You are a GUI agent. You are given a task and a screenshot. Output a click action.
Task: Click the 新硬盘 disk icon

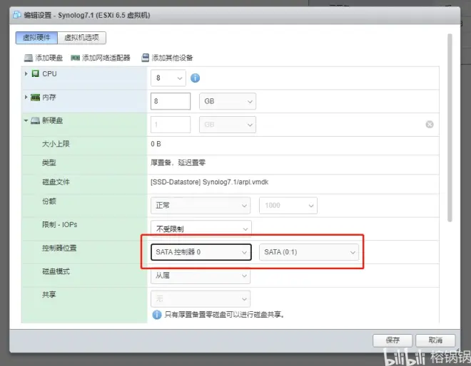coord(35,120)
